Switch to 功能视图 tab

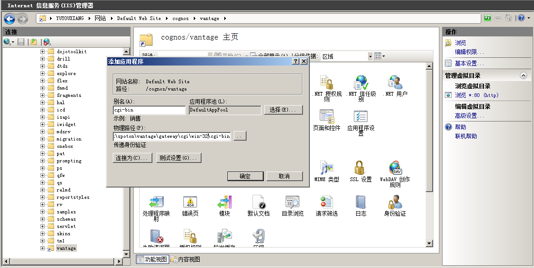[x=152, y=259]
